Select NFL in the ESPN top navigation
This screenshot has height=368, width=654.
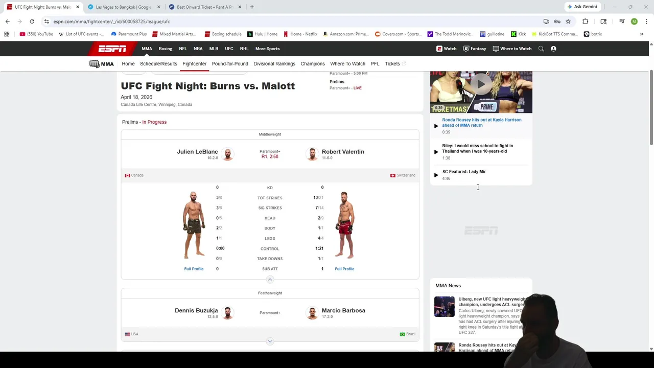point(183,49)
